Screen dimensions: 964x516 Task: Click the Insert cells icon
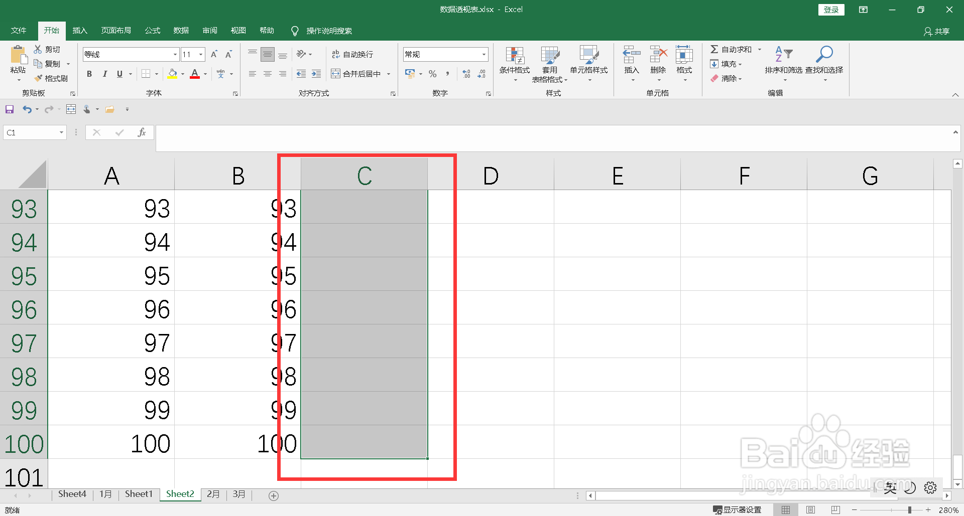632,55
